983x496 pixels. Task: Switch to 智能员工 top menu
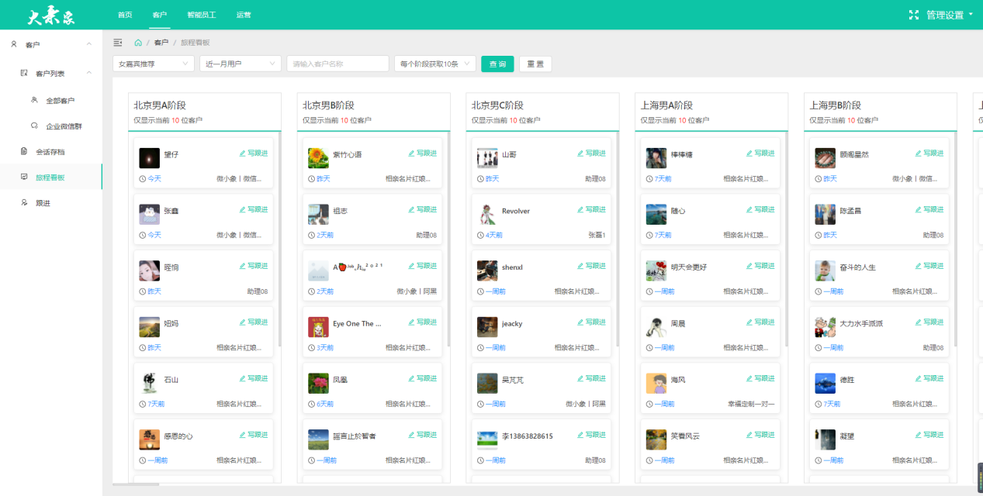click(202, 15)
